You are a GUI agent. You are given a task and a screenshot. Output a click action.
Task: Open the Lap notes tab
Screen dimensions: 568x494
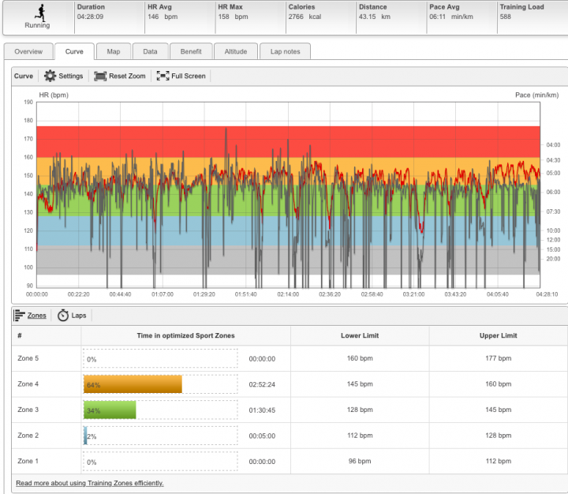285,51
